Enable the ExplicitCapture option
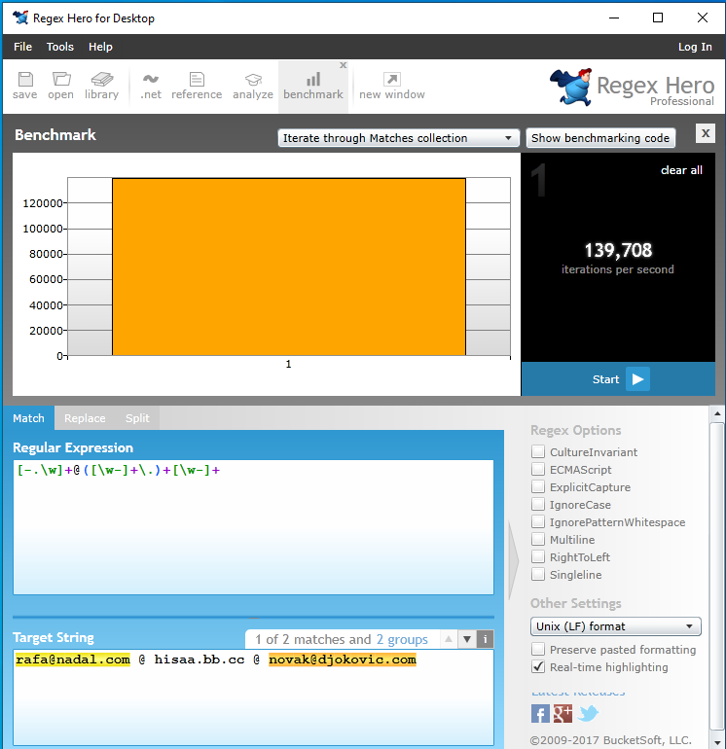Screen dimensions: 726x749 coord(538,486)
